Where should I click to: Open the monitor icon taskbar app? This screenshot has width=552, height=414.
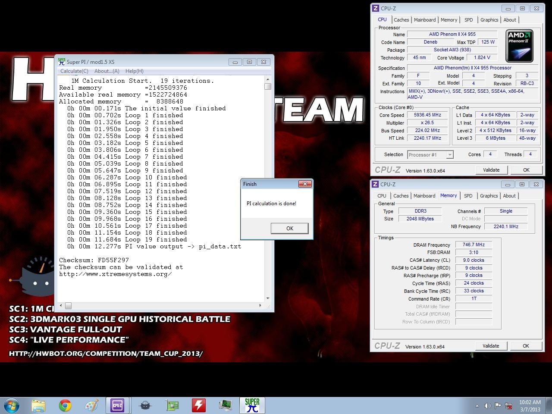coord(226,405)
